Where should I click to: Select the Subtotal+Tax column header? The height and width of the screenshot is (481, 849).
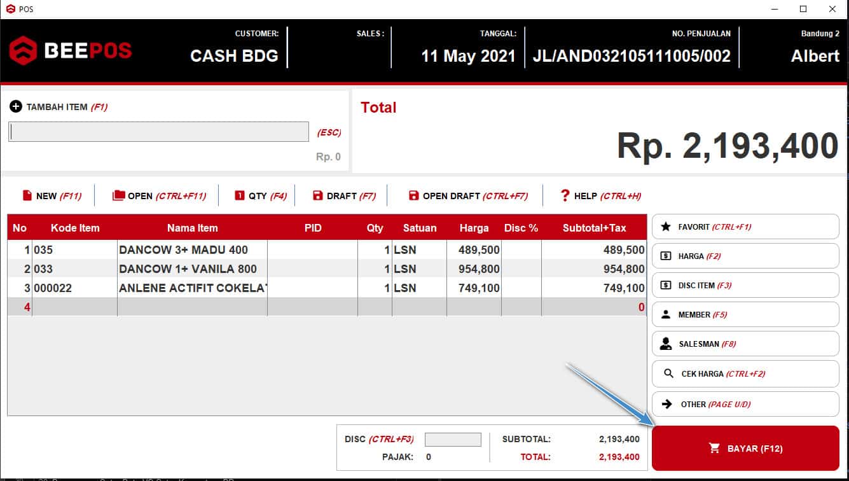[x=595, y=228]
